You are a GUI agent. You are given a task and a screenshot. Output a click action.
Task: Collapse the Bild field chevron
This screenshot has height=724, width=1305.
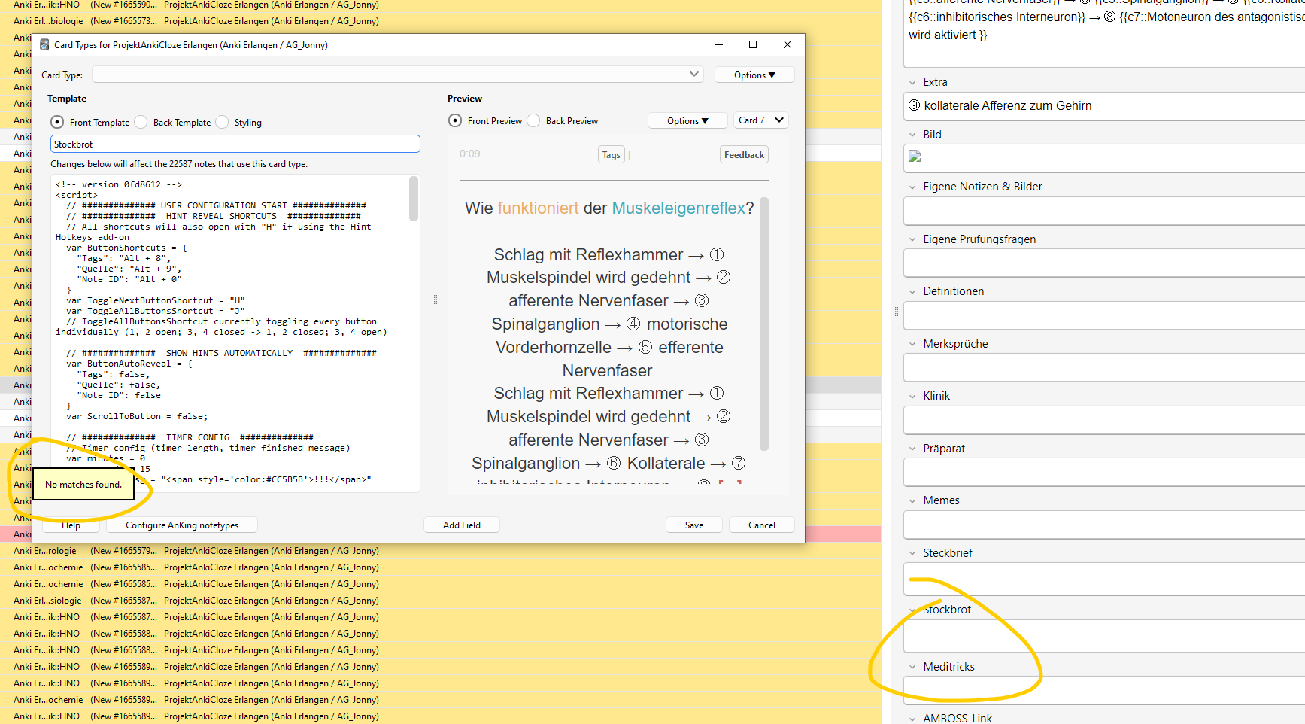pos(912,135)
